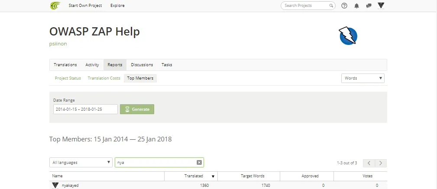Go to next results page arrow
437x189 pixels.
point(381,163)
